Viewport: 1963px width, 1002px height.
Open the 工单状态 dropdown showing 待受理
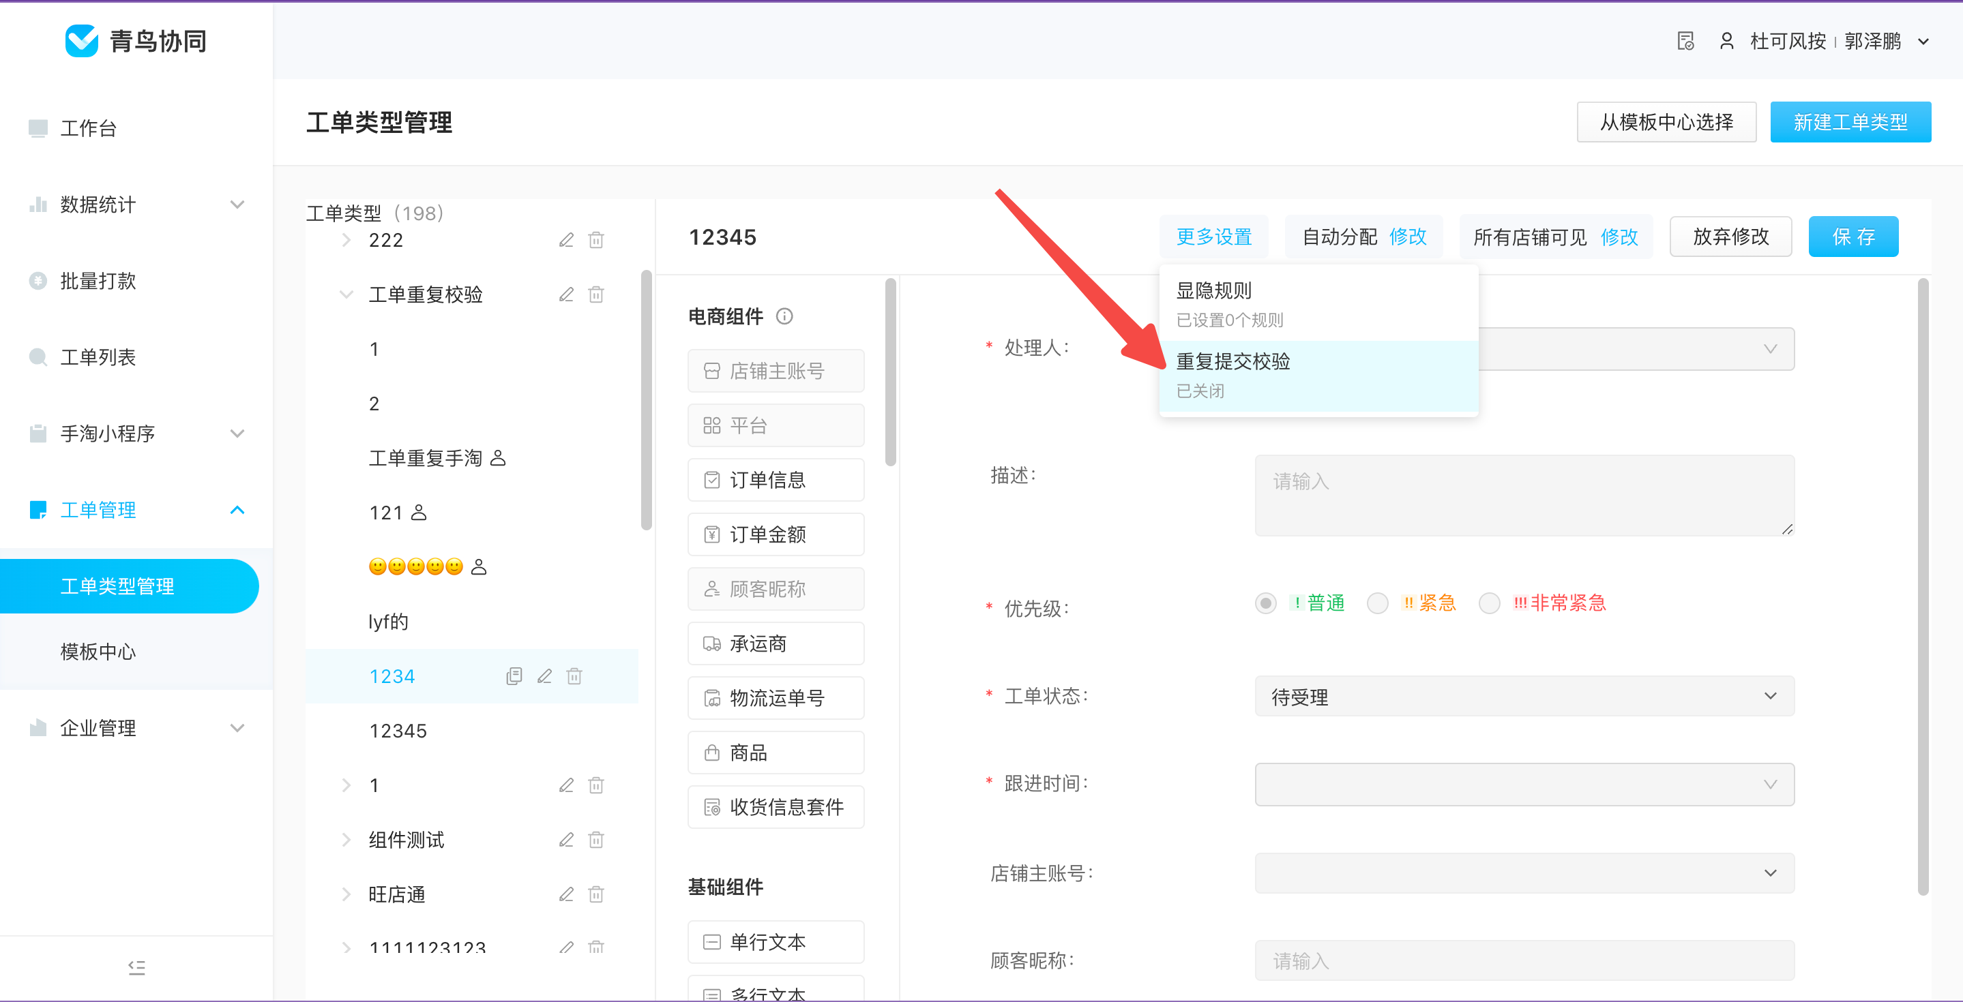(x=1524, y=696)
